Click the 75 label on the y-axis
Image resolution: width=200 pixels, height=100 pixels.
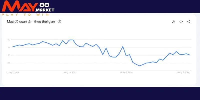(9, 47)
